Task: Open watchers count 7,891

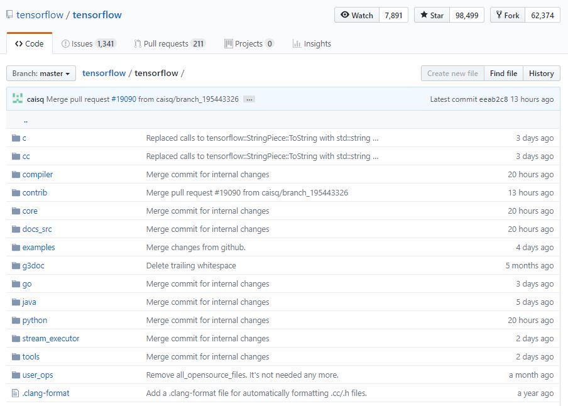Action: click(394, 15)
